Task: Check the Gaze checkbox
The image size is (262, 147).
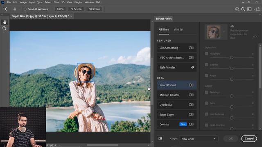Action: click(x=206, y=103)
